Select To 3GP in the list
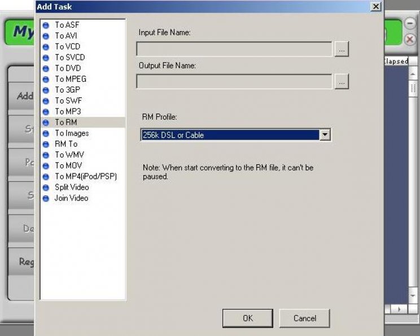 (x=68, y=90)
